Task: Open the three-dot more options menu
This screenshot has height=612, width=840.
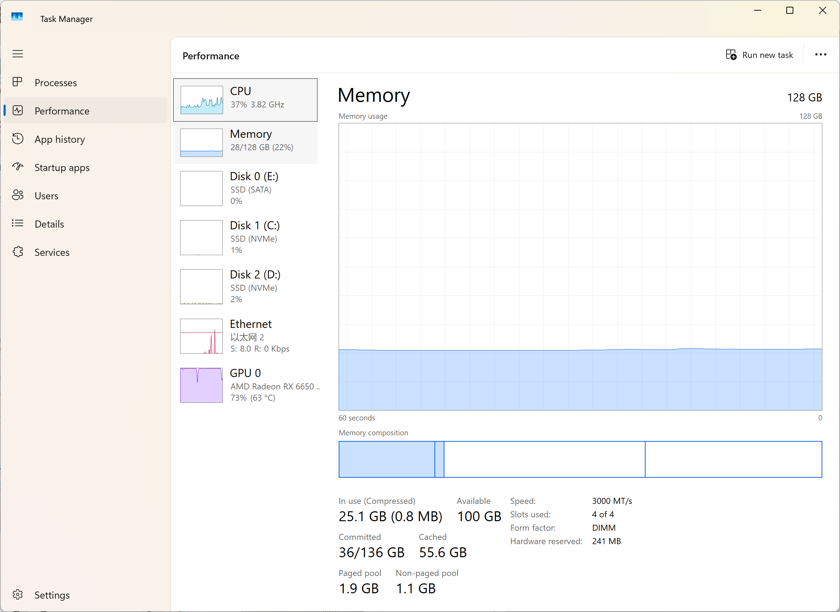Action: coord(820,55)
